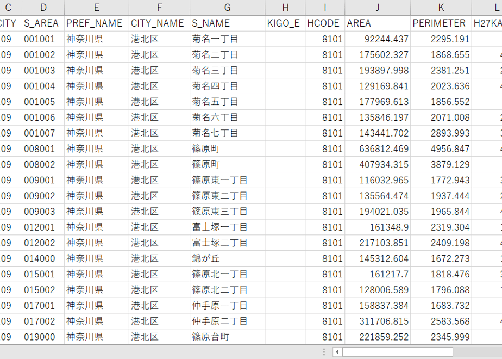Select the KIGO_E header cell
502x359 pixels.
coord(285,23)
